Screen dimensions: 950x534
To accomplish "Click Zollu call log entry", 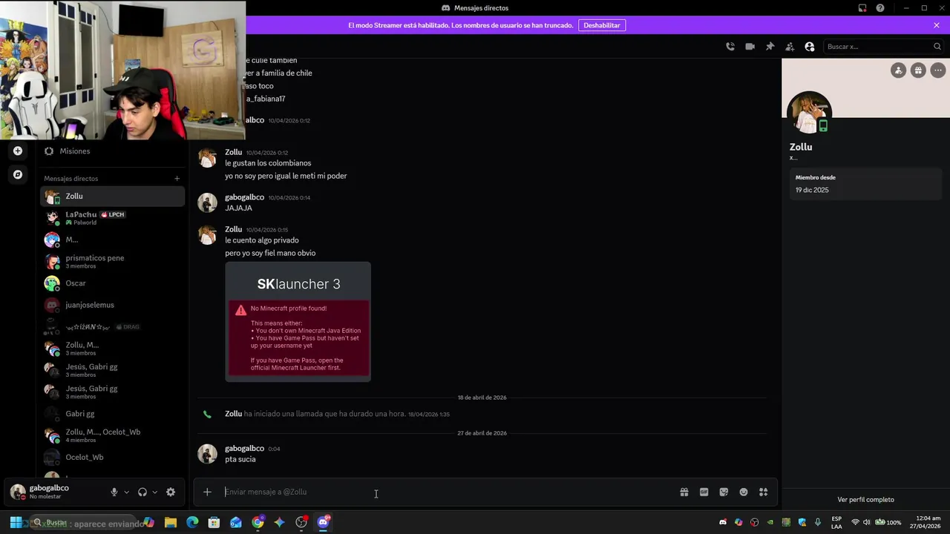I will tap(337, 414).
